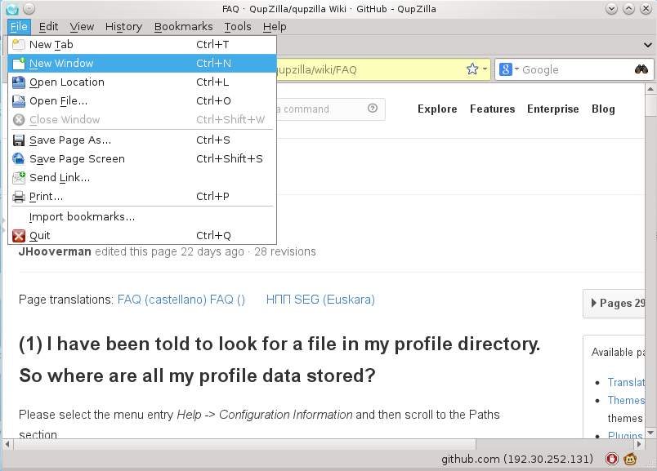Choose Open File... menu entry
This screenshot has height=471, width=657.
[x=142, y=101]
